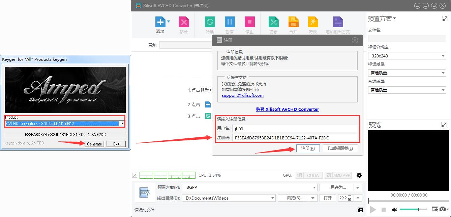Open the arrow beside the device transfer icon
The image size is (451, 217).
[x=358, y=198]
